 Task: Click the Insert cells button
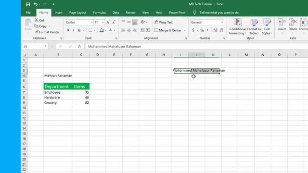(282, 26)
